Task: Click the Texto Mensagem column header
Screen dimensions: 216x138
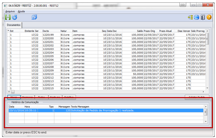Action: (80, 107)
